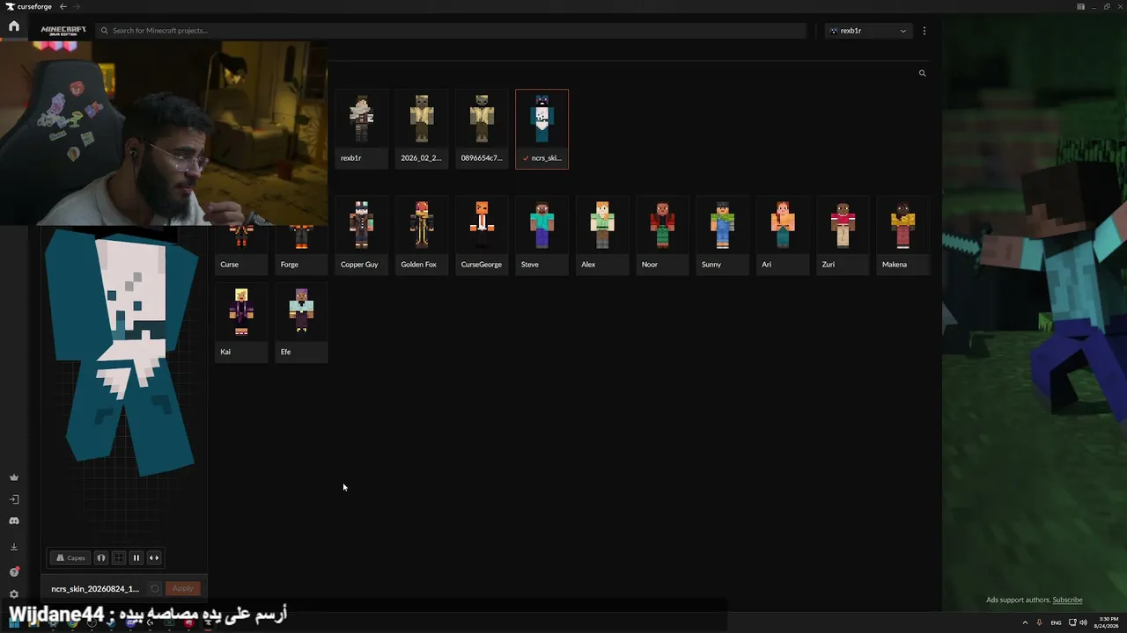Click the microphone icon in system tray
Screen dimensions: 1127x633
1039,622
